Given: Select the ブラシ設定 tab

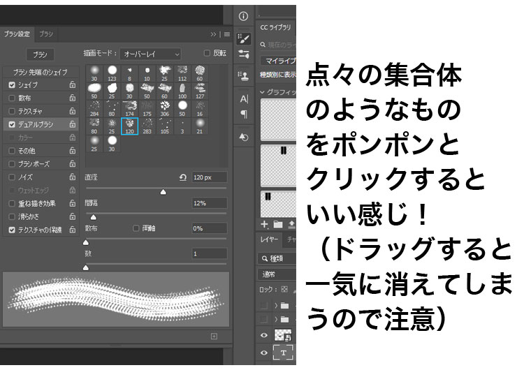Looking at the screenshot, I should [x=17, y=34].
